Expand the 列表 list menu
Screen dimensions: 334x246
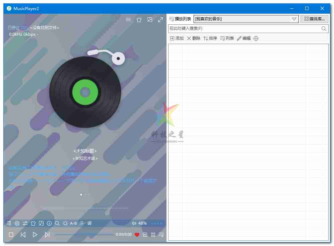pos(227,38)
